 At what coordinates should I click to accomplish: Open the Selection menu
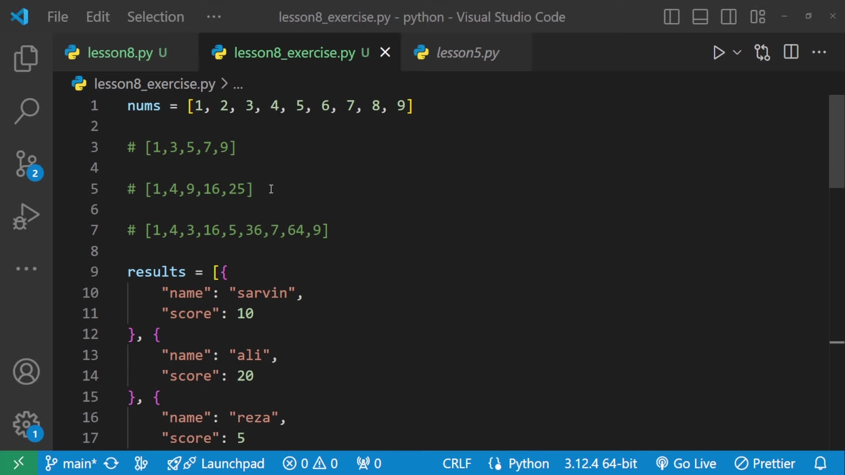click(x=155, y=17)
